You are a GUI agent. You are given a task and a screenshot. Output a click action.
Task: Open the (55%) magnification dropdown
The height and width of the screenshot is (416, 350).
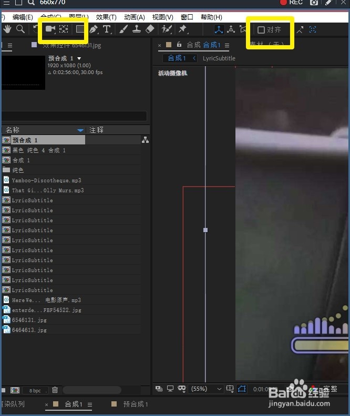(x=207, y=389)
